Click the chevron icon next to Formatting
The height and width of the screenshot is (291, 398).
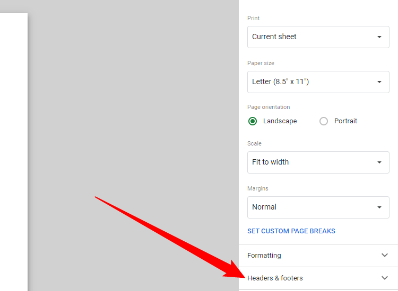point(385,255)
